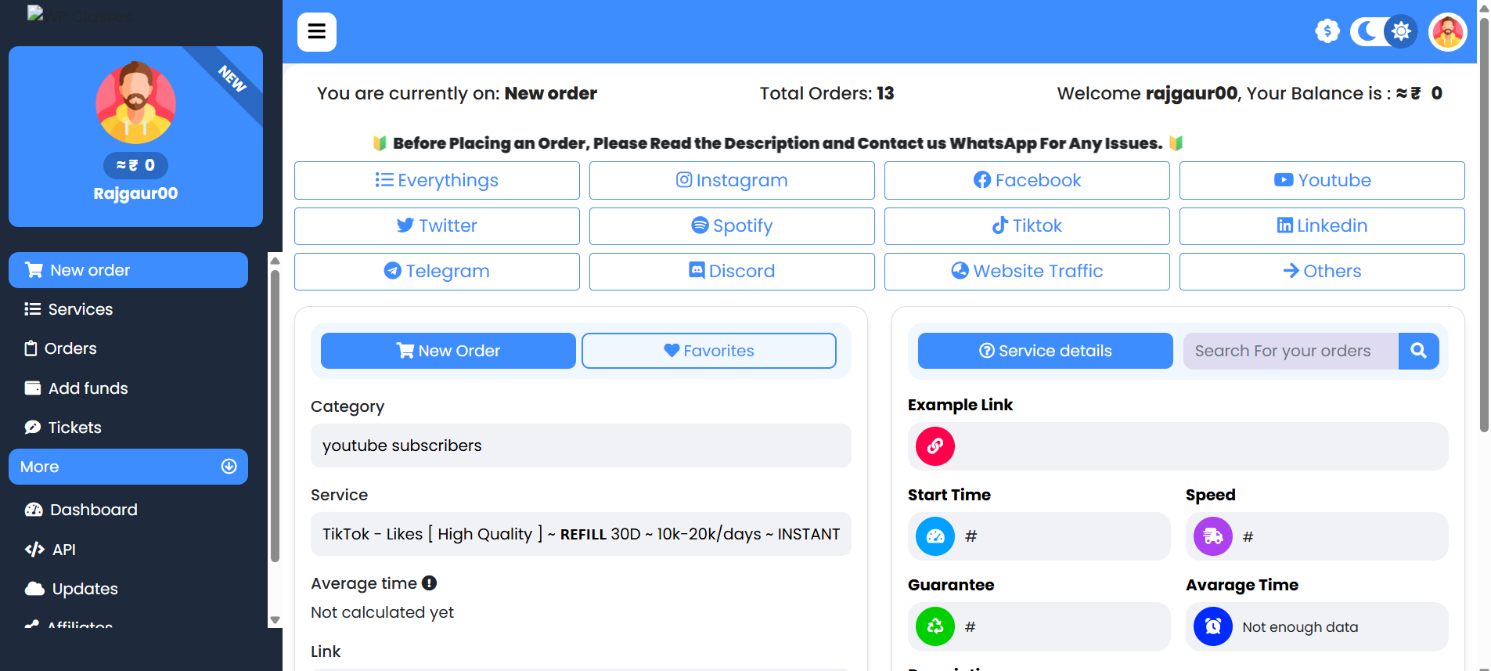Filter services by Instagram
Screen dimensions: 1491x671
[731, 180]
